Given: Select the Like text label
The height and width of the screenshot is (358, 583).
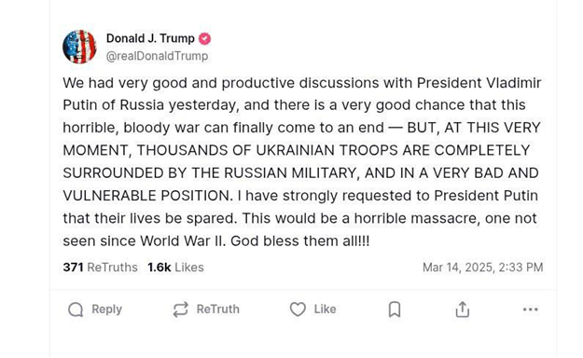Looking at the screenshot, I should [x=325, y=310].
